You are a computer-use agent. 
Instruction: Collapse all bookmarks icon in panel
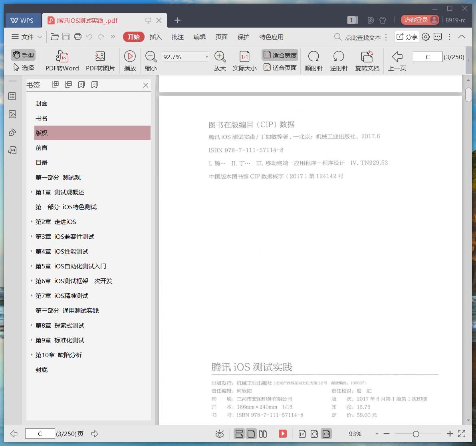click(68, 84)
